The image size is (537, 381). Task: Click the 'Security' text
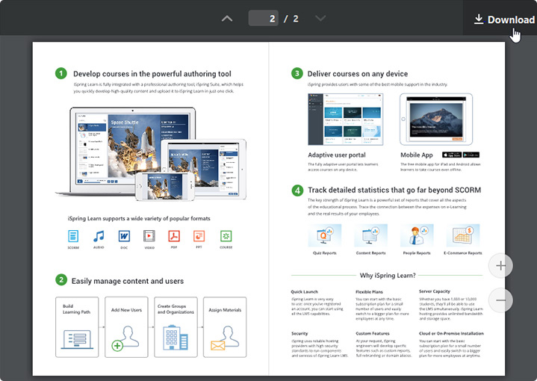(x=299, y=333)
